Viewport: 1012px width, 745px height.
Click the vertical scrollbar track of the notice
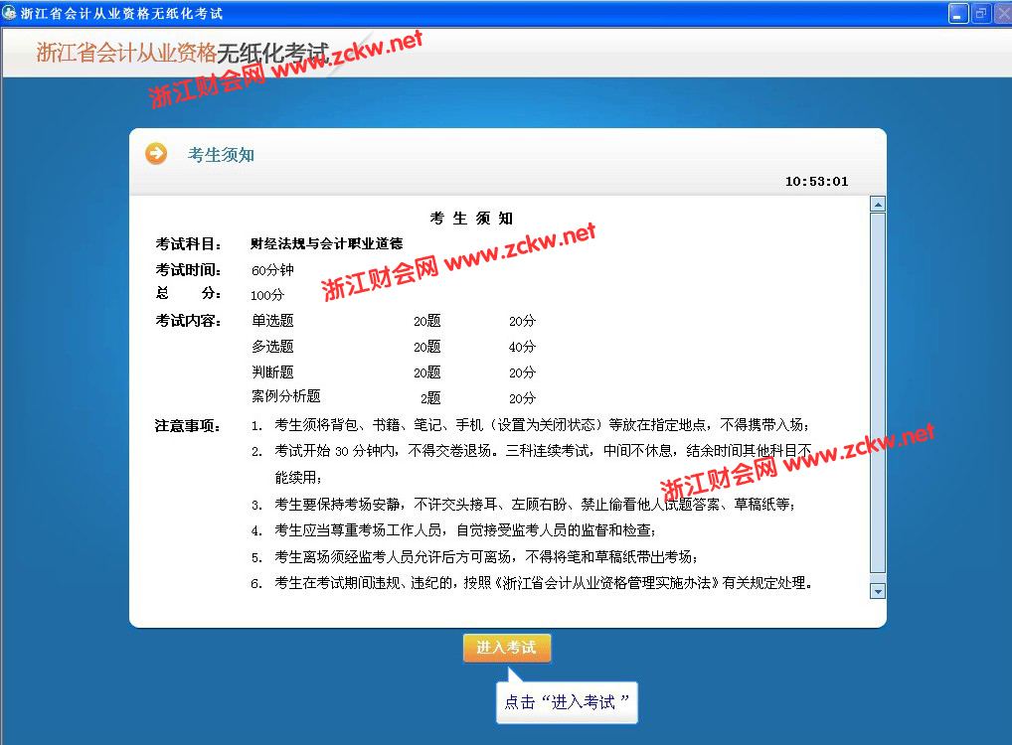(x=877, y=397)
